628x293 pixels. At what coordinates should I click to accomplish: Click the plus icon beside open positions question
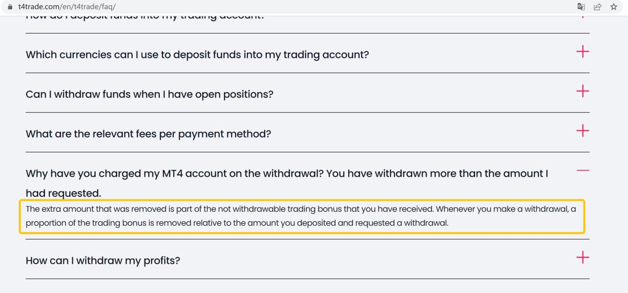[x=582, y=91]
